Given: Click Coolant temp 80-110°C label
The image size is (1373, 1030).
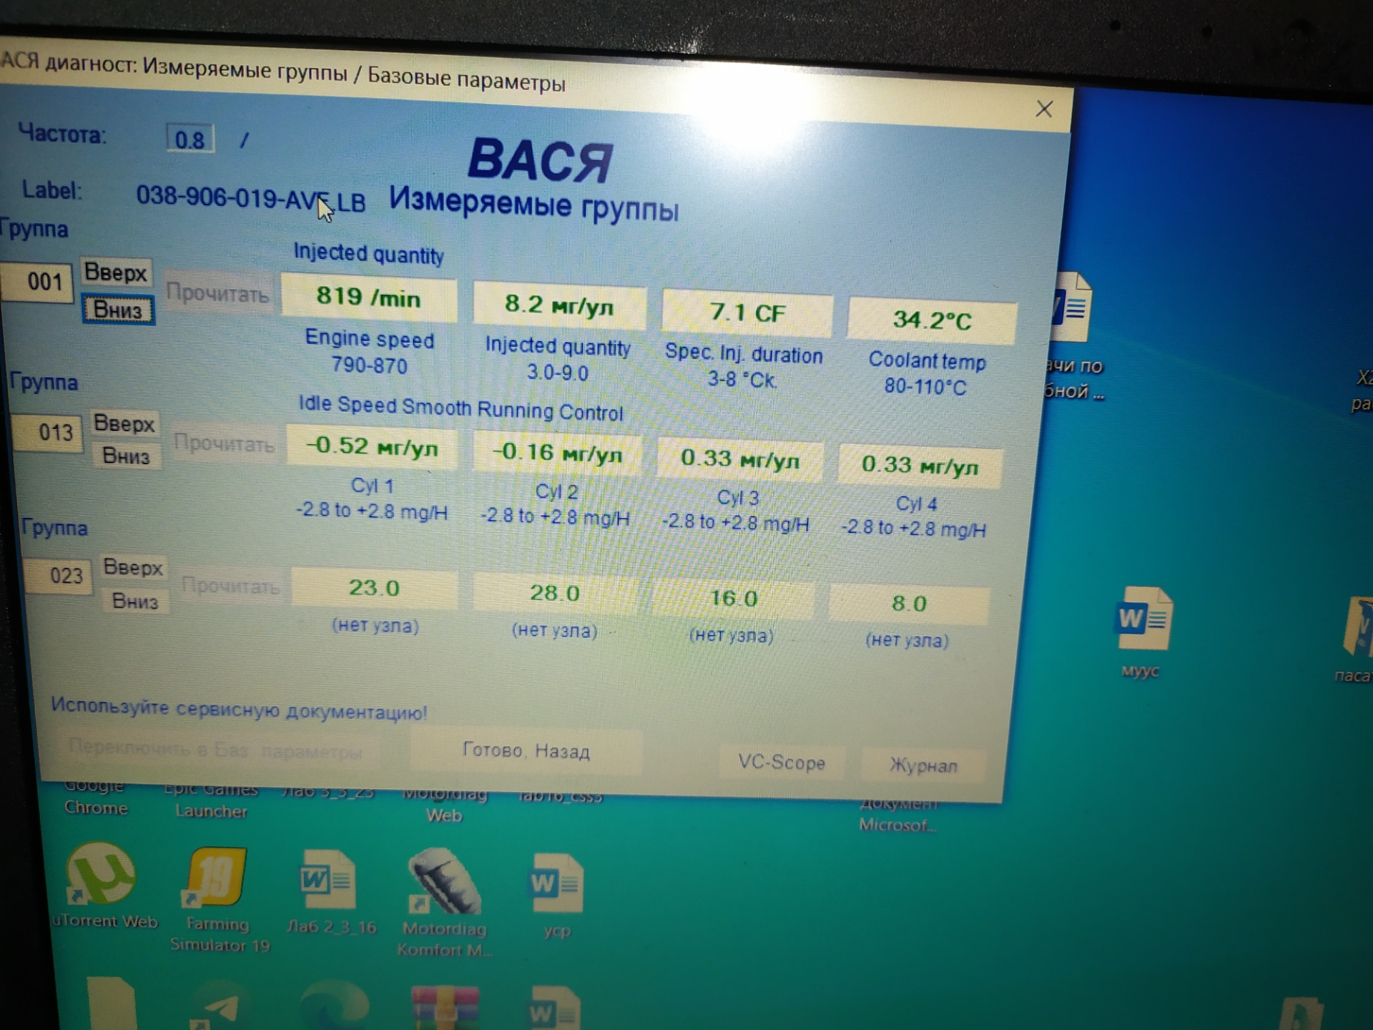Looking at the screenshot, I should (927, 373).
